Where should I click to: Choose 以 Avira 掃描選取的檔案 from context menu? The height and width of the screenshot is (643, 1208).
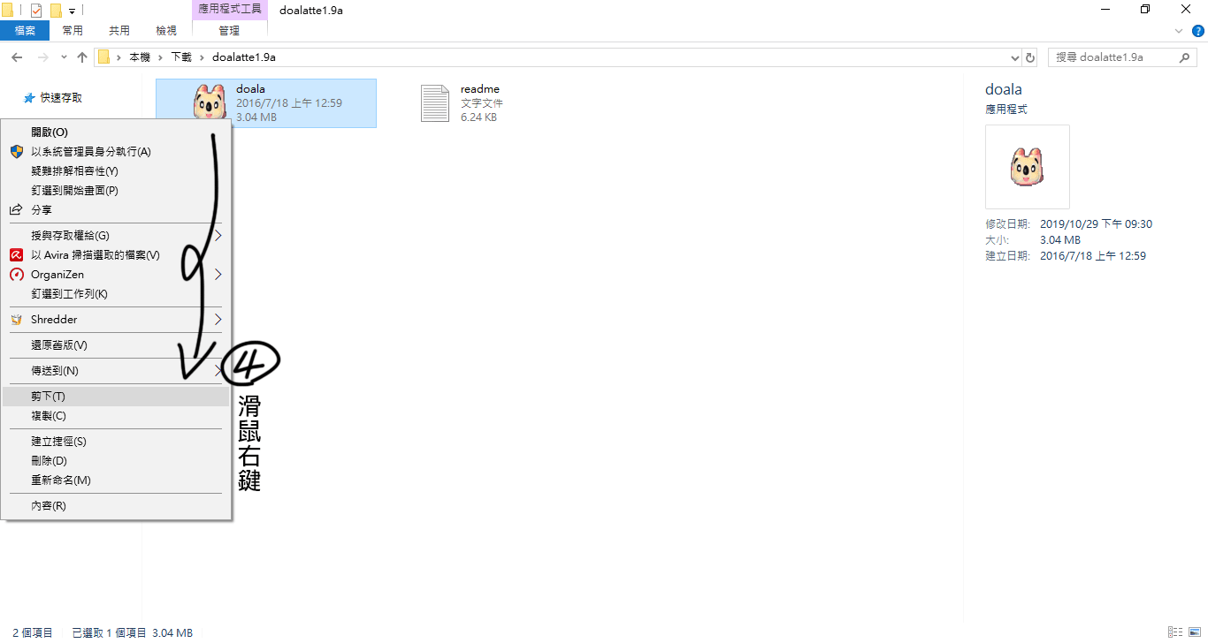tap(95, 255)
